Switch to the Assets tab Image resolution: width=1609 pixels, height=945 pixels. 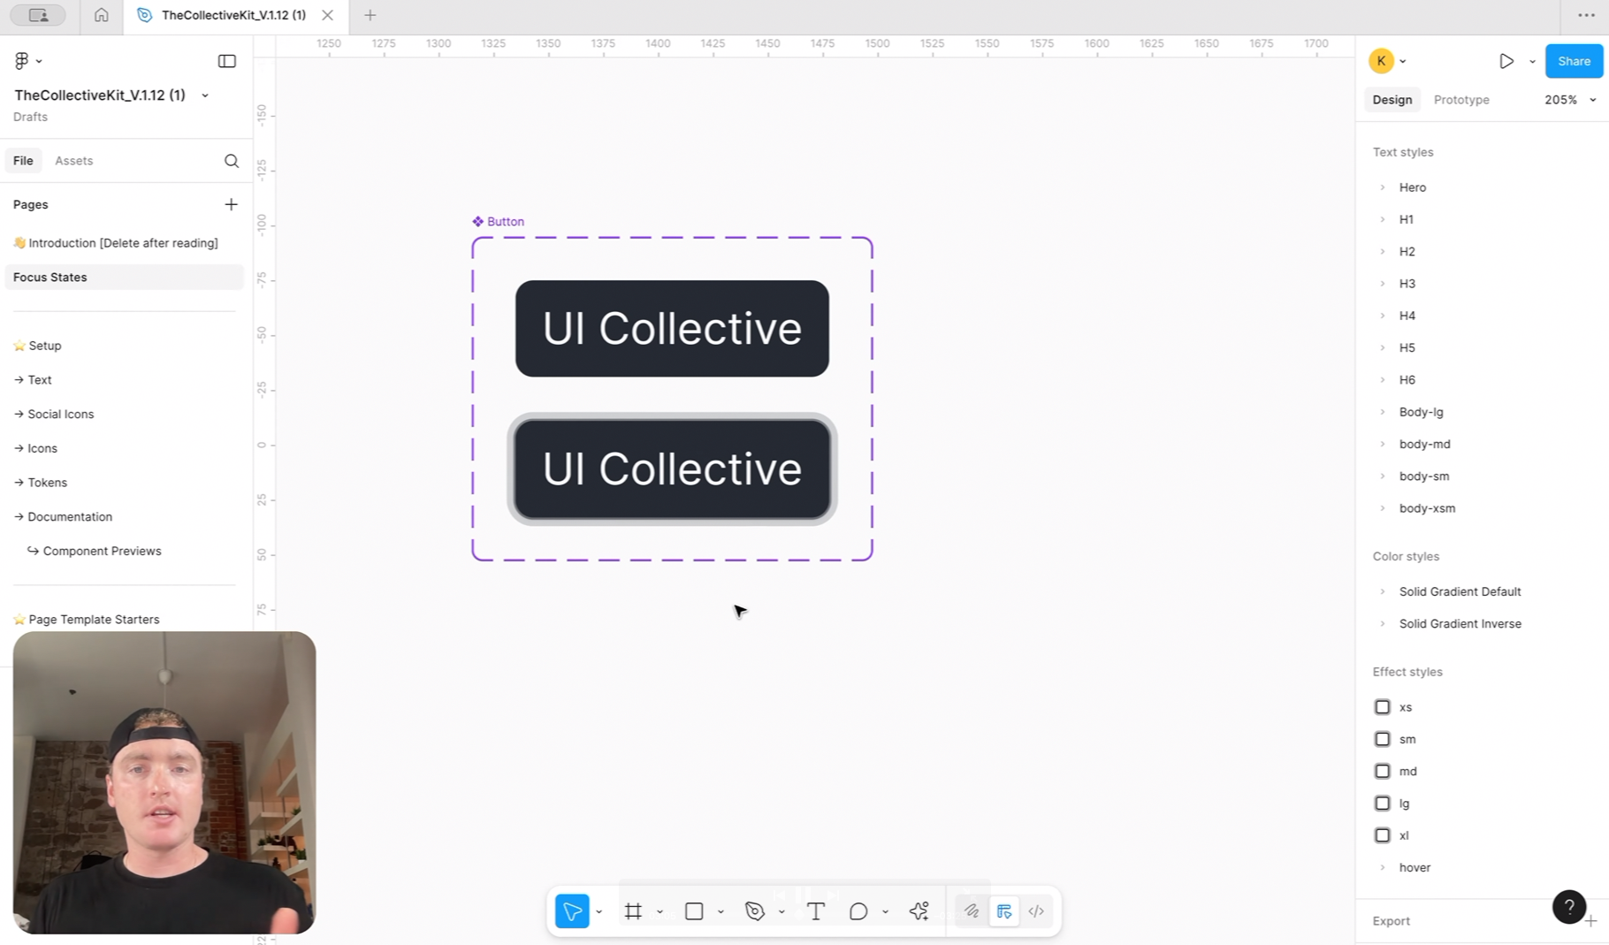coord(73,161)
